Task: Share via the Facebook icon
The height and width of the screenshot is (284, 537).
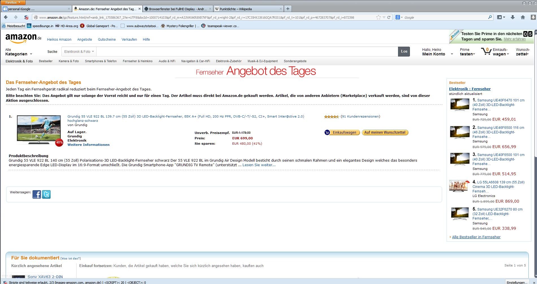Action: 37,194
